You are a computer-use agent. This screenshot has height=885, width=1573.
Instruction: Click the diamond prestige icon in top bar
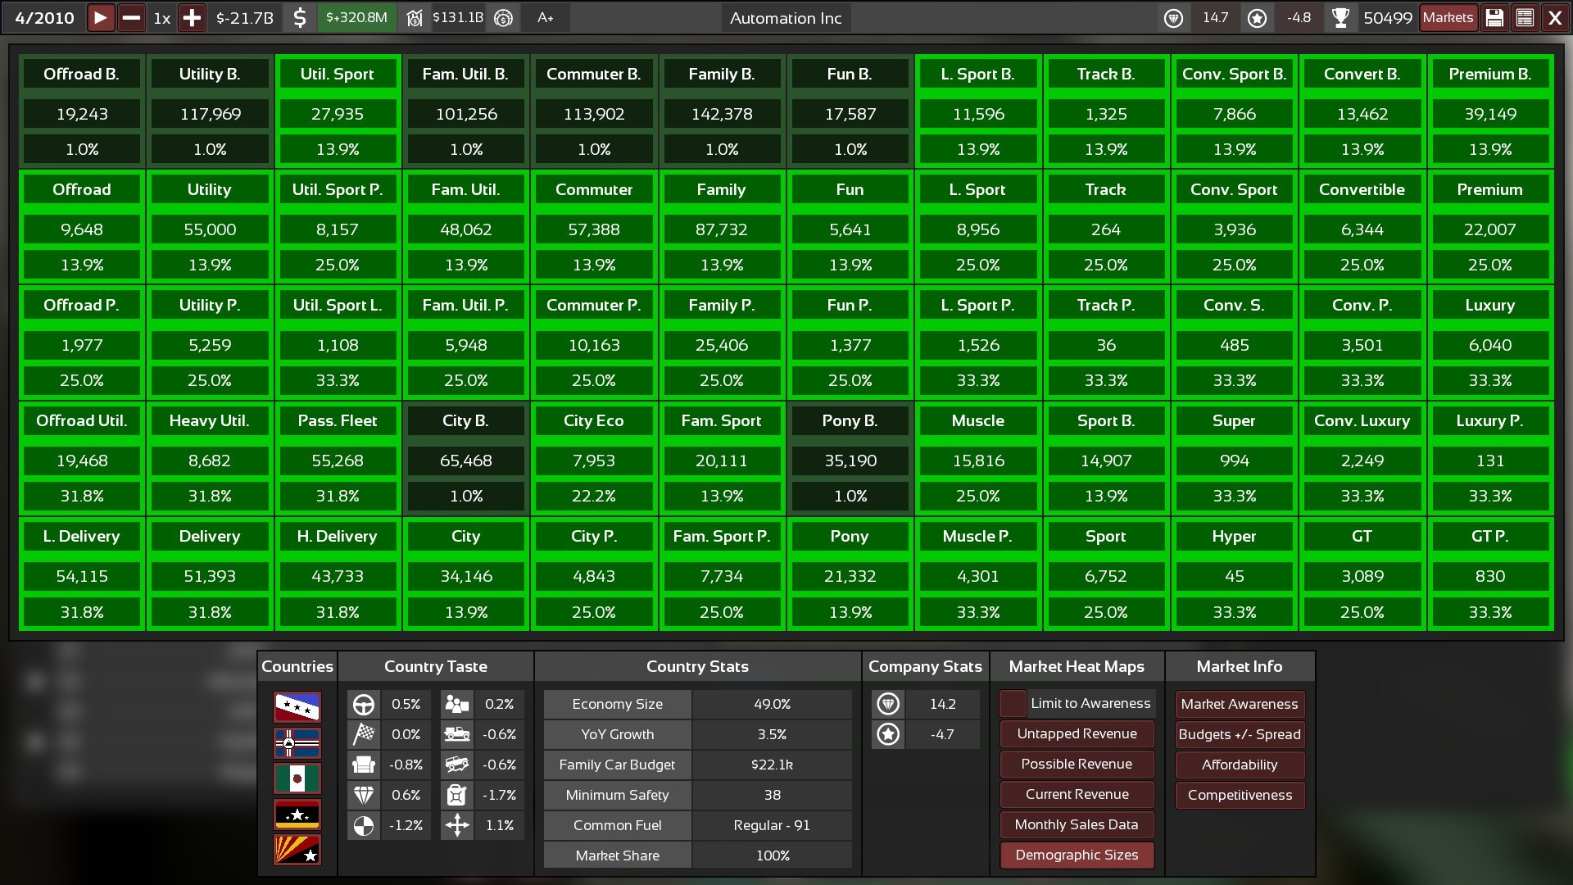1173,18
